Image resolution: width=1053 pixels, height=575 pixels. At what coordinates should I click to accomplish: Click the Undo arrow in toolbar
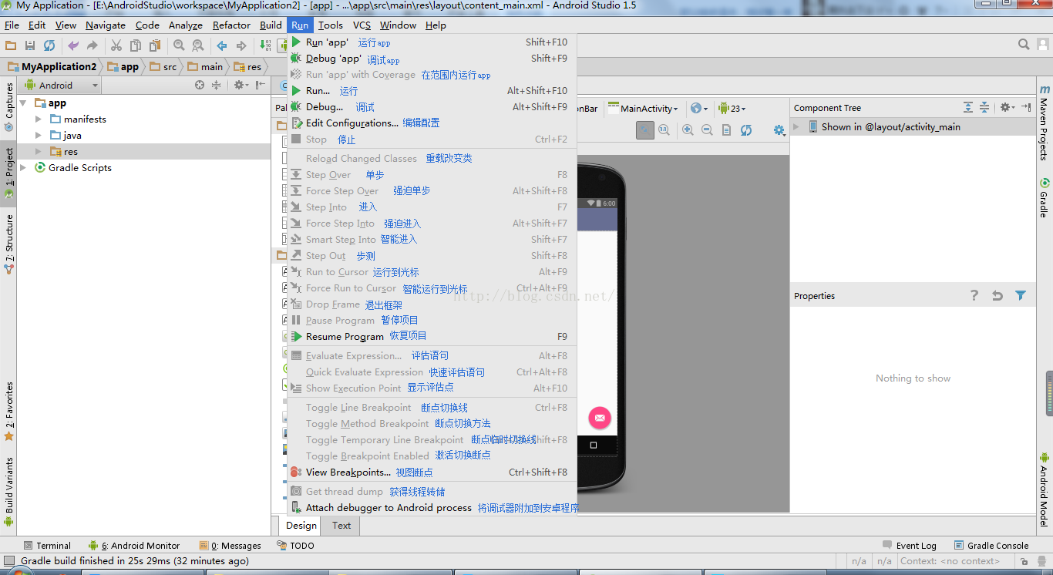[x=73, y=45]
